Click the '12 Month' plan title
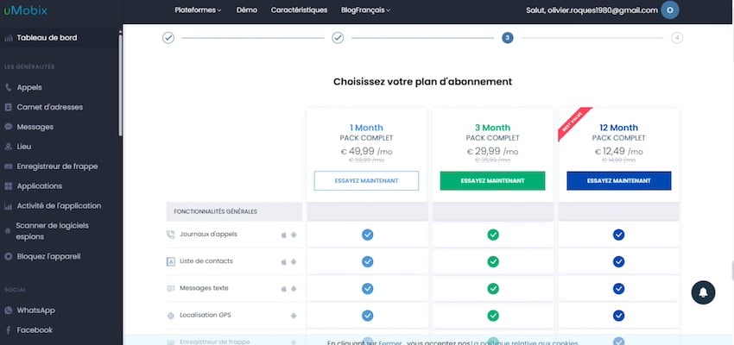Screen dimensions: 734x345 tap(619, 128)
